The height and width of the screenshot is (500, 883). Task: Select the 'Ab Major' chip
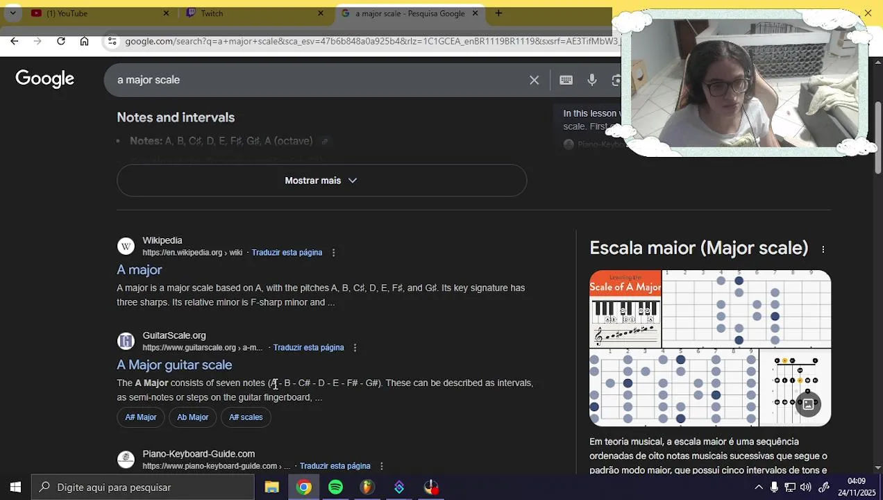[x=192, y=417]
